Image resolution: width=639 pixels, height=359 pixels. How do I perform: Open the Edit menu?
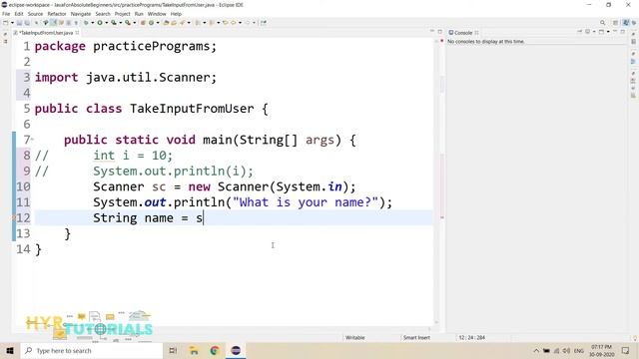(x=19, y=14)
